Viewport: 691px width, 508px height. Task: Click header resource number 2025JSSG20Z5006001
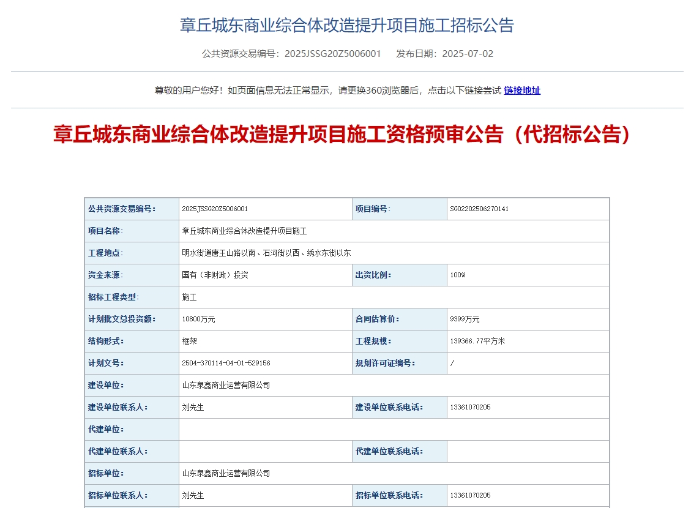[x=333, y=54]
